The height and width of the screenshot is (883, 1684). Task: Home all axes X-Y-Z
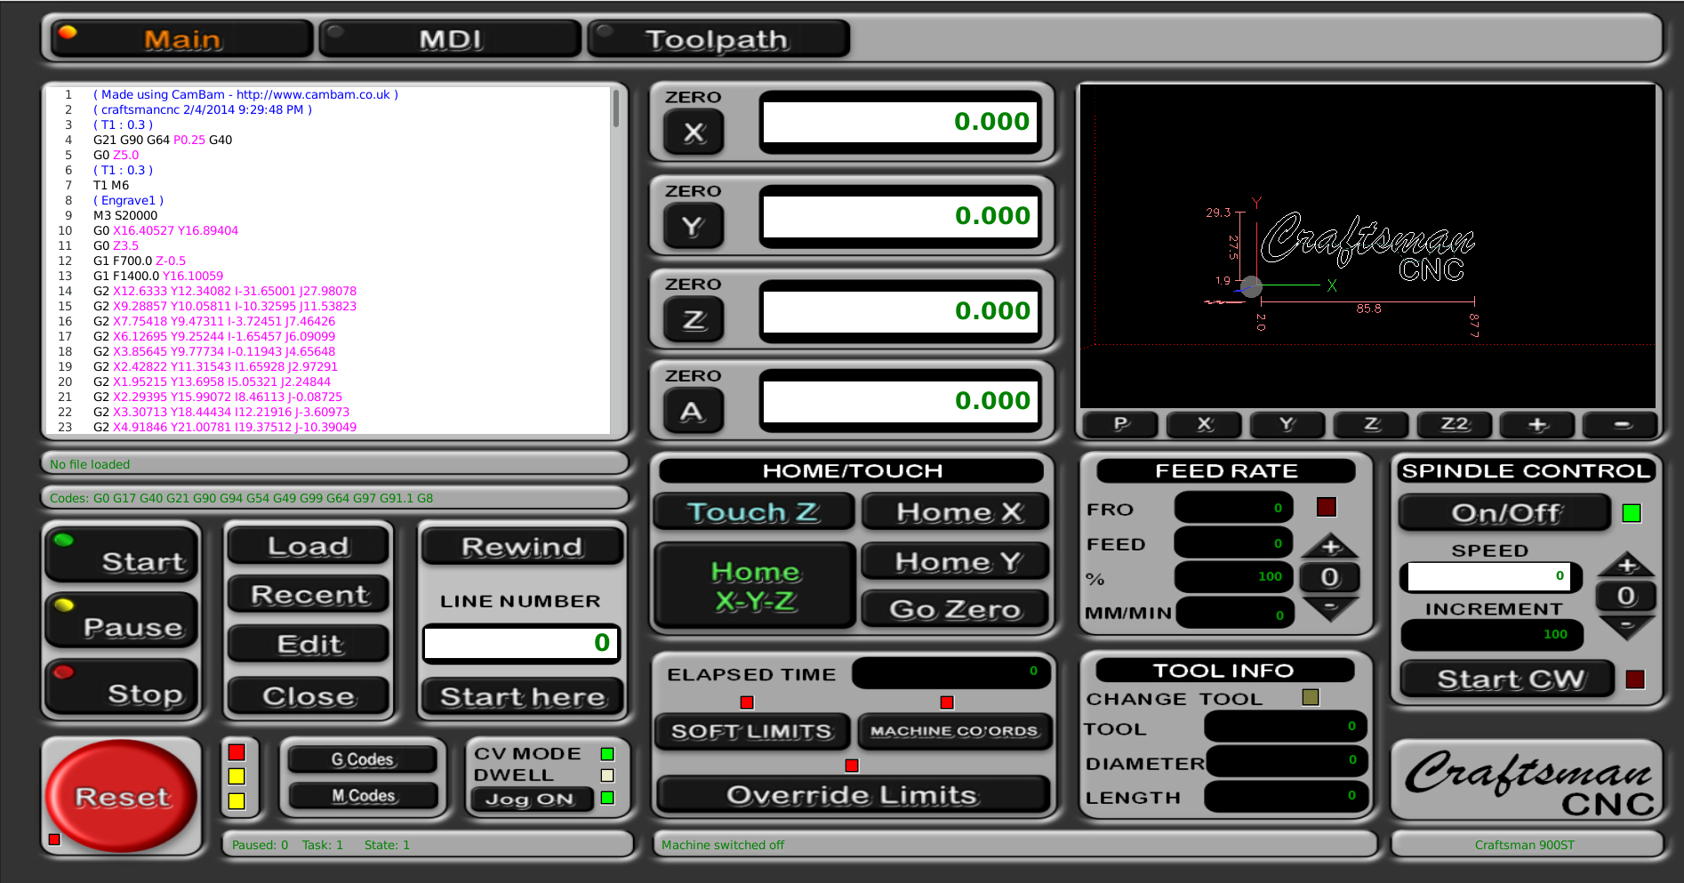click(755, 585)
